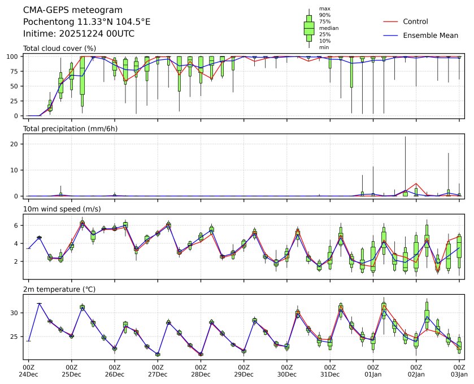Click the 00Z 24Dec time axis label
This screenshot has height=384, width=474.
tap(28, 370)
